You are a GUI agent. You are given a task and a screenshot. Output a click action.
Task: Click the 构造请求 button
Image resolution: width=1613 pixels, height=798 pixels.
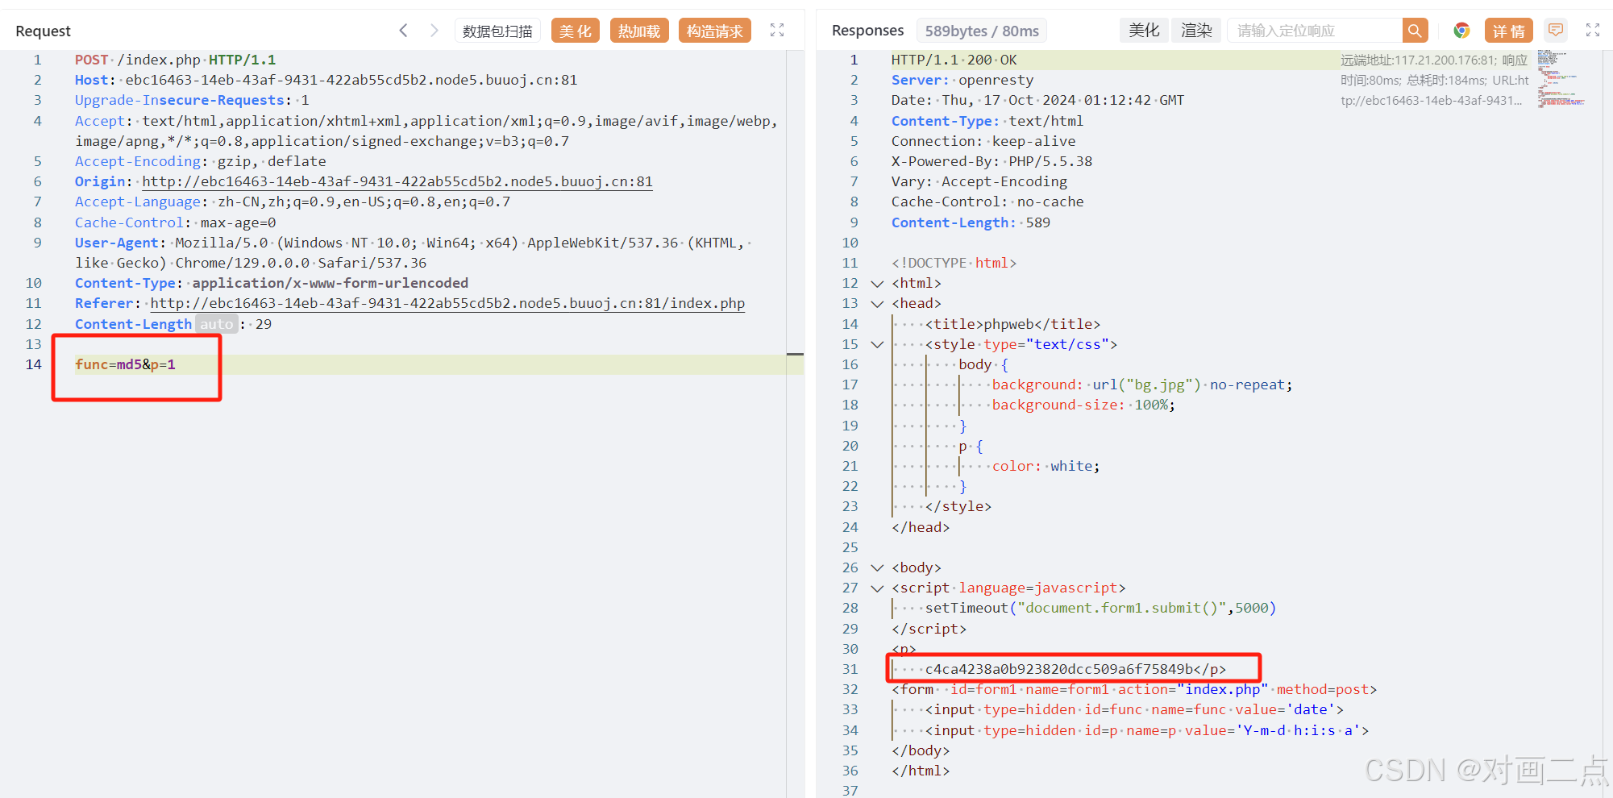point(715,31)
